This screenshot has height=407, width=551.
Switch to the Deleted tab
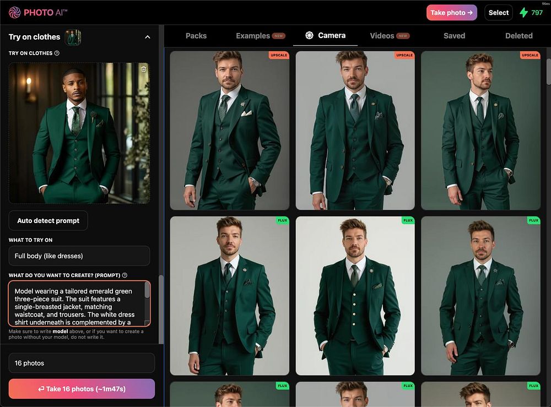(x=518, y=35)
